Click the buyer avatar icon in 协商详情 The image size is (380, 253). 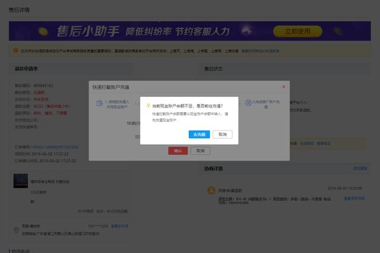210,190
